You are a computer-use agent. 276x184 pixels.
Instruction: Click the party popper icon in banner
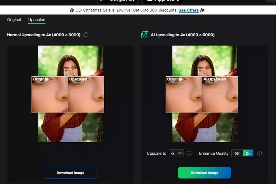point(202,10)
